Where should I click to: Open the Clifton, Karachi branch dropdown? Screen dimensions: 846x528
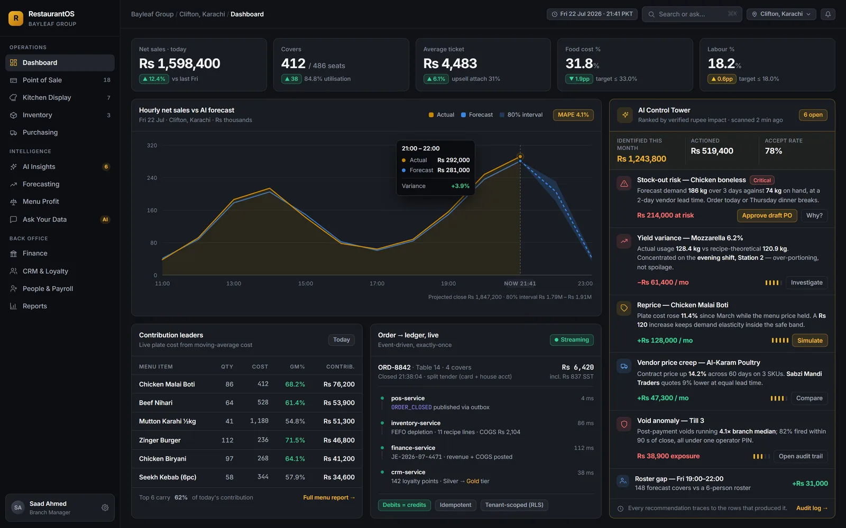pos(781,14)
